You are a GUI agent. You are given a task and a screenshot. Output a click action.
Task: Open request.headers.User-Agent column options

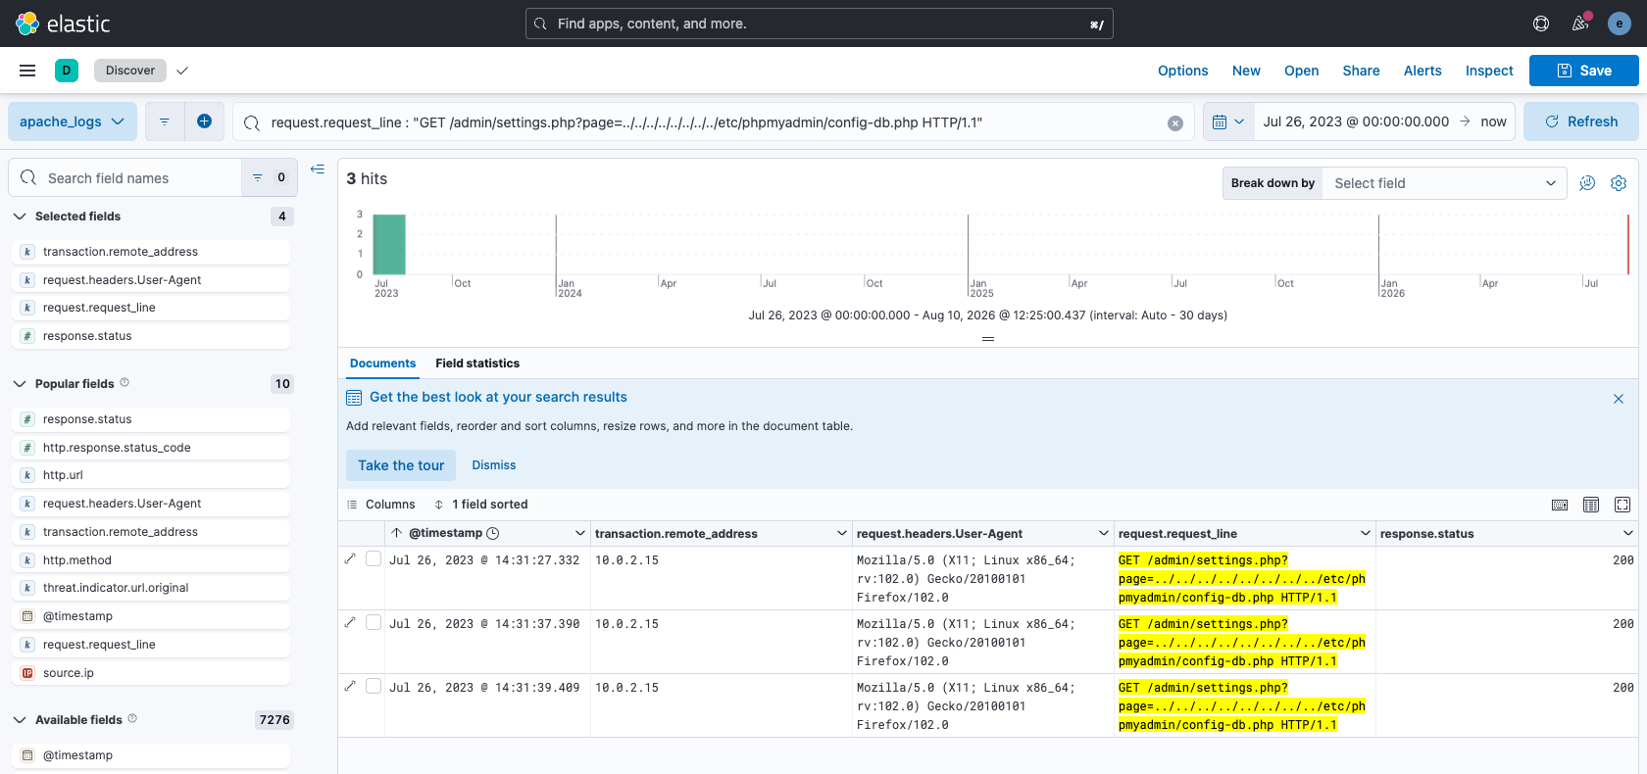(1103, 533)
